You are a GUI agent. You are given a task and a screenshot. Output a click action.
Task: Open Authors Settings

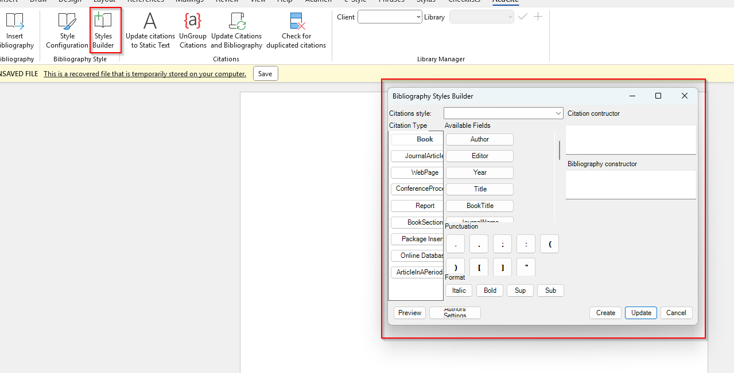(x=455, y=313)
